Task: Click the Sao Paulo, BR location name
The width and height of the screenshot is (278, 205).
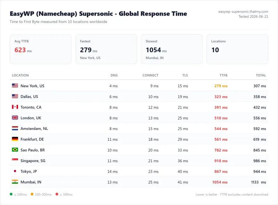Action: [x=33, y=150]
